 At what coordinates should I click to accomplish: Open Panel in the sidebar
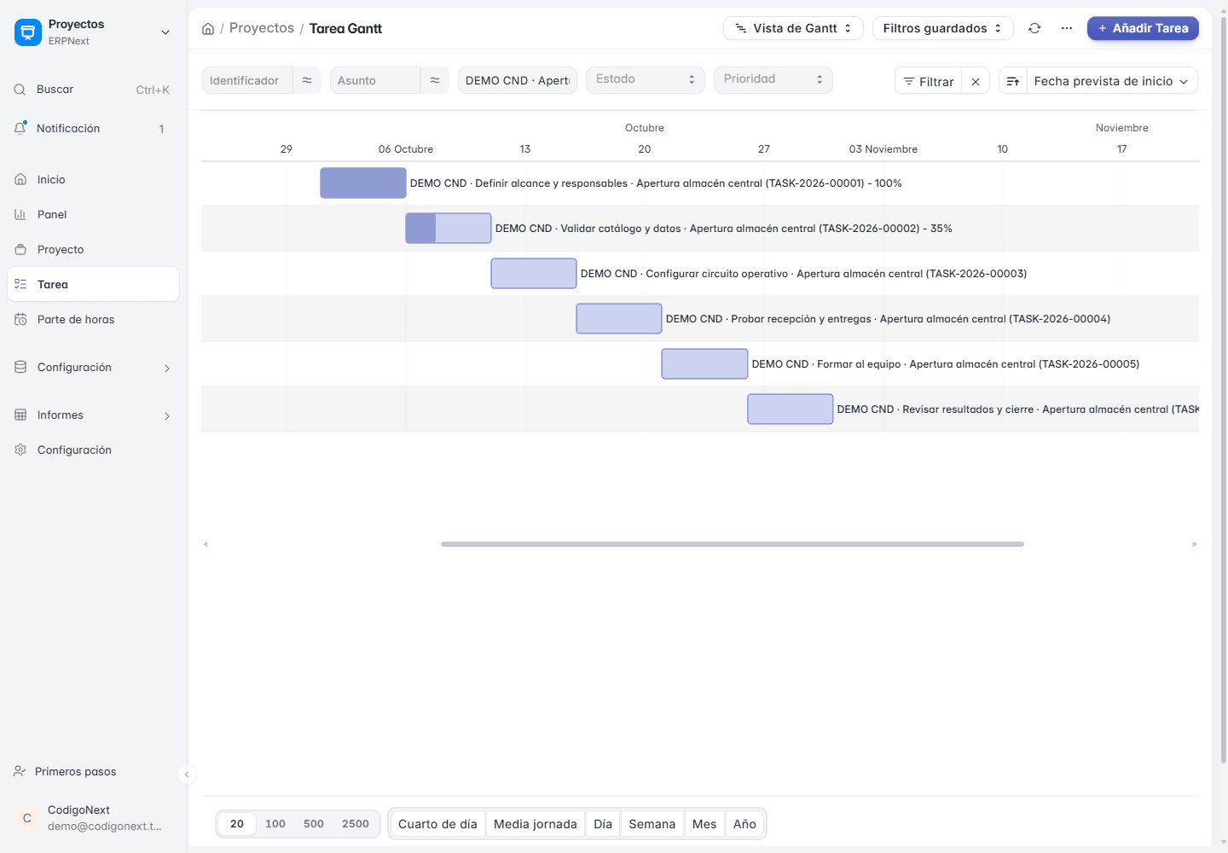93,215
